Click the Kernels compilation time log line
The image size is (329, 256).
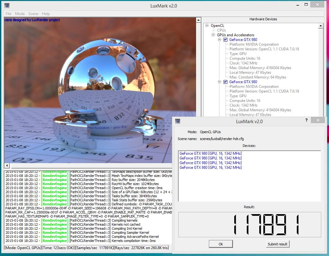pos(81,241)
